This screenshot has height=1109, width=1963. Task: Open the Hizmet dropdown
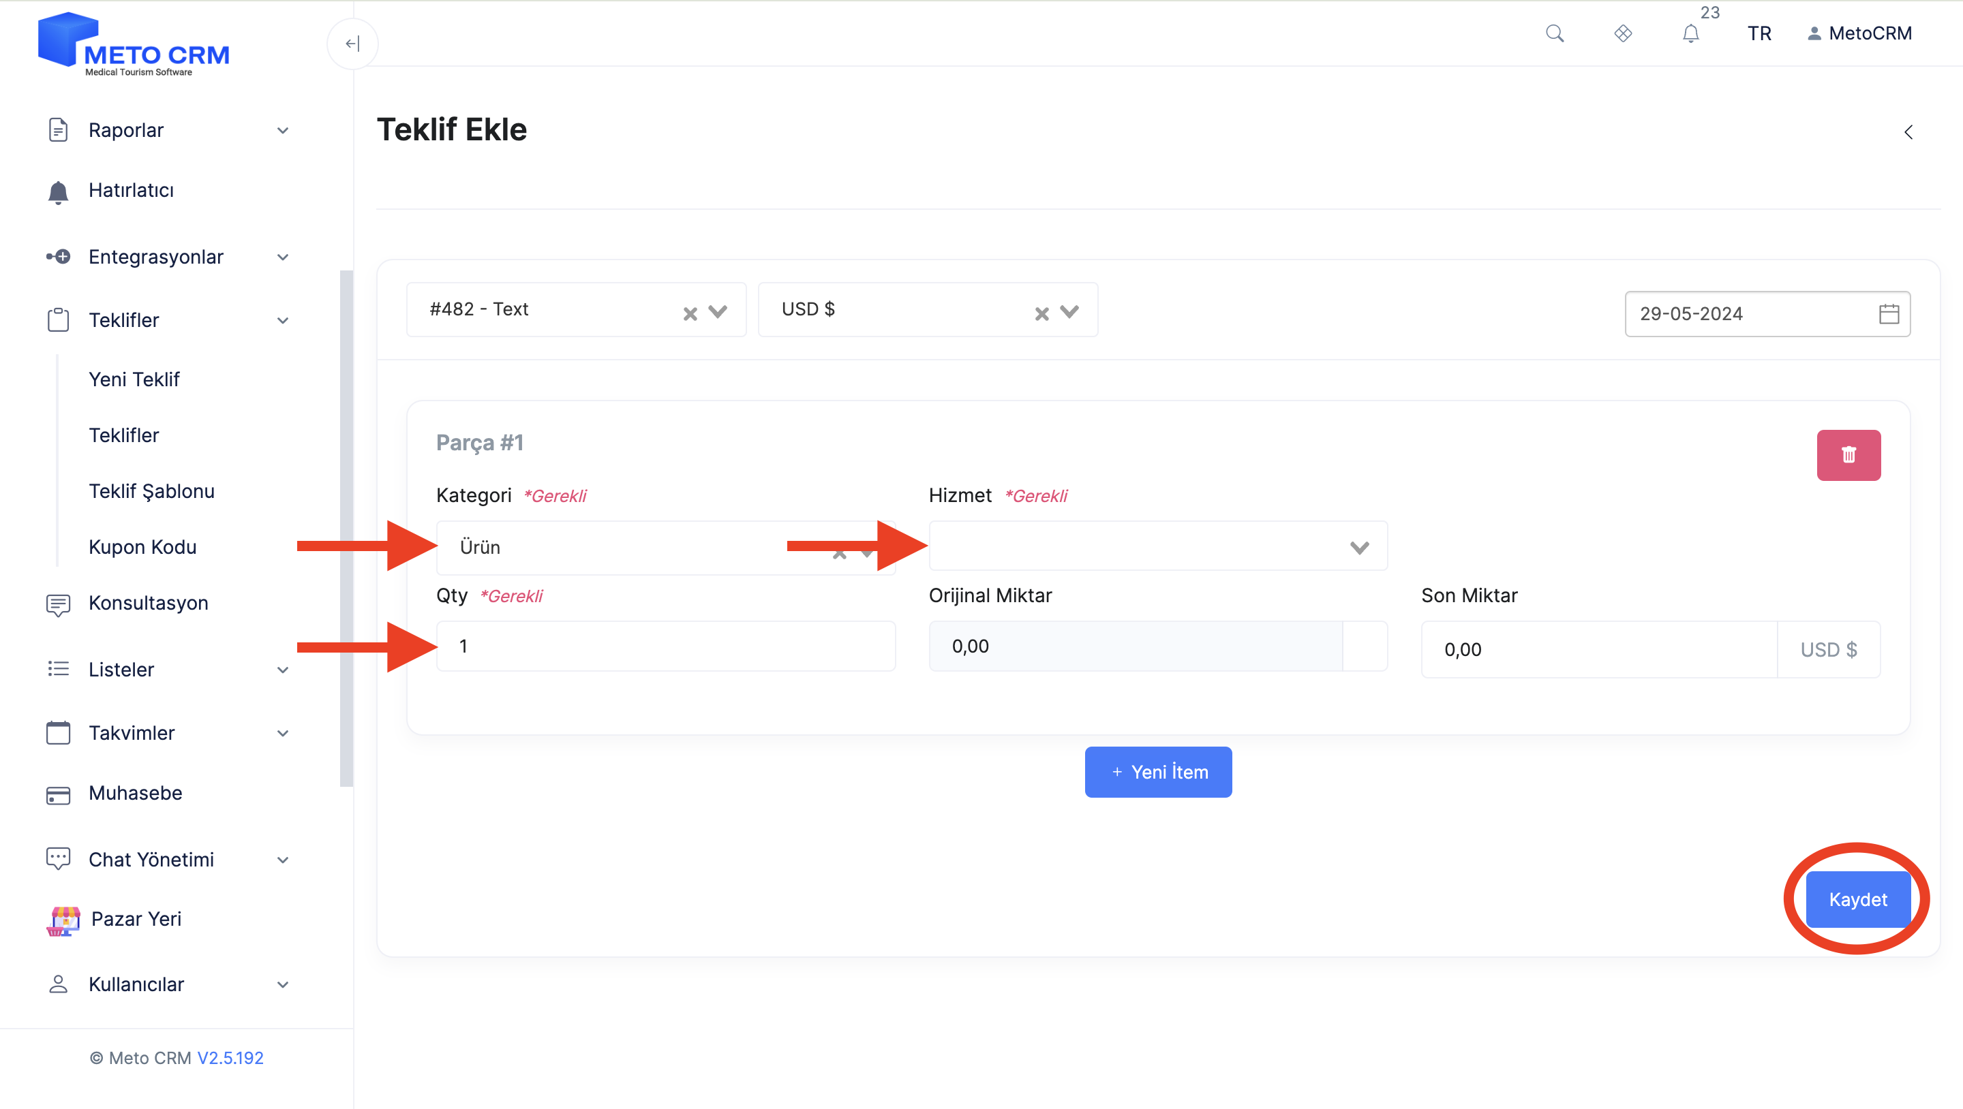[1157, 546]
